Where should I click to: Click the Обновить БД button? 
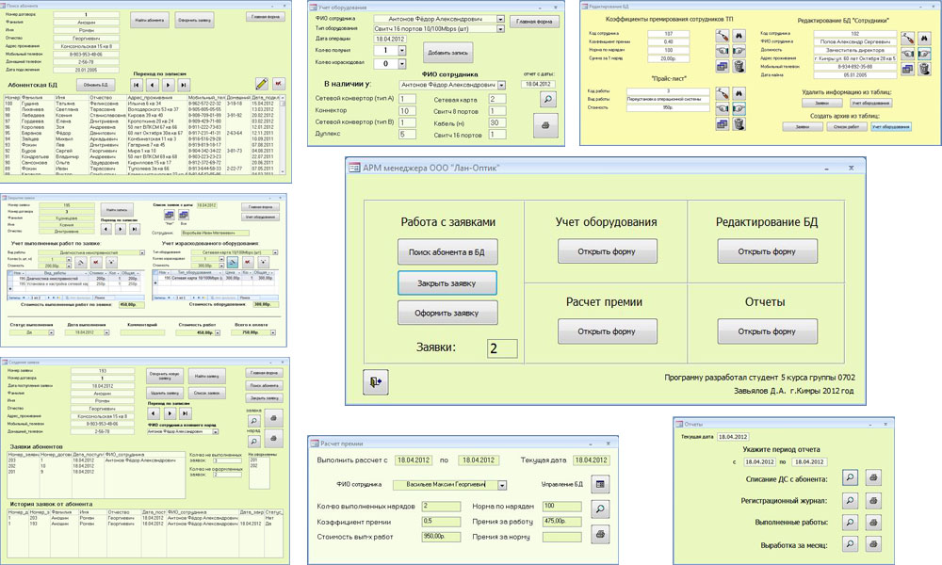point(95,85)
